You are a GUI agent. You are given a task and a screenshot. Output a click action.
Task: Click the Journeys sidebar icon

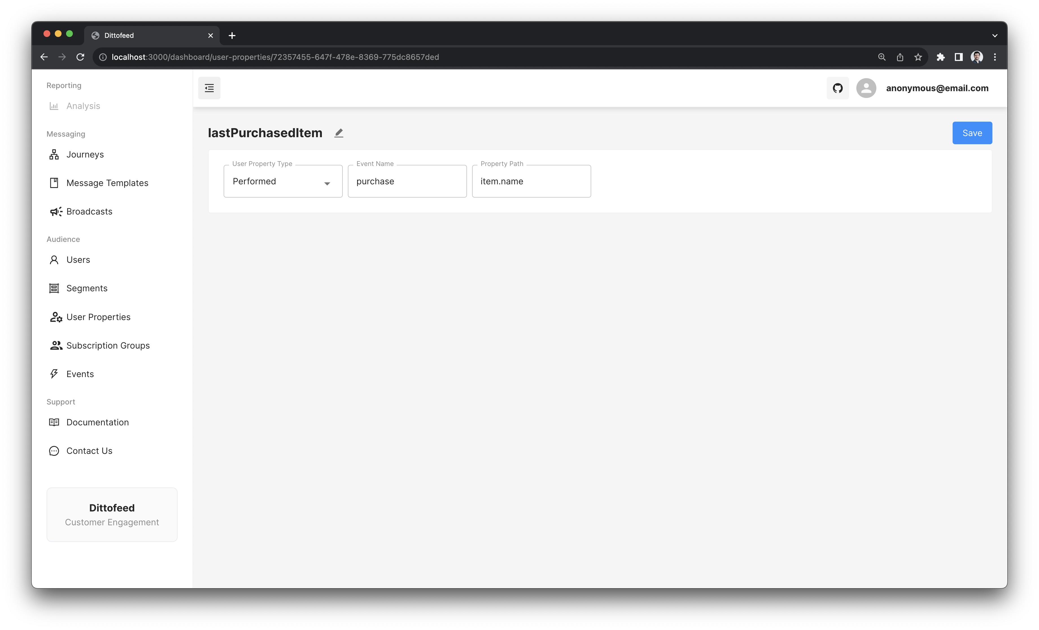click(54, 154)
